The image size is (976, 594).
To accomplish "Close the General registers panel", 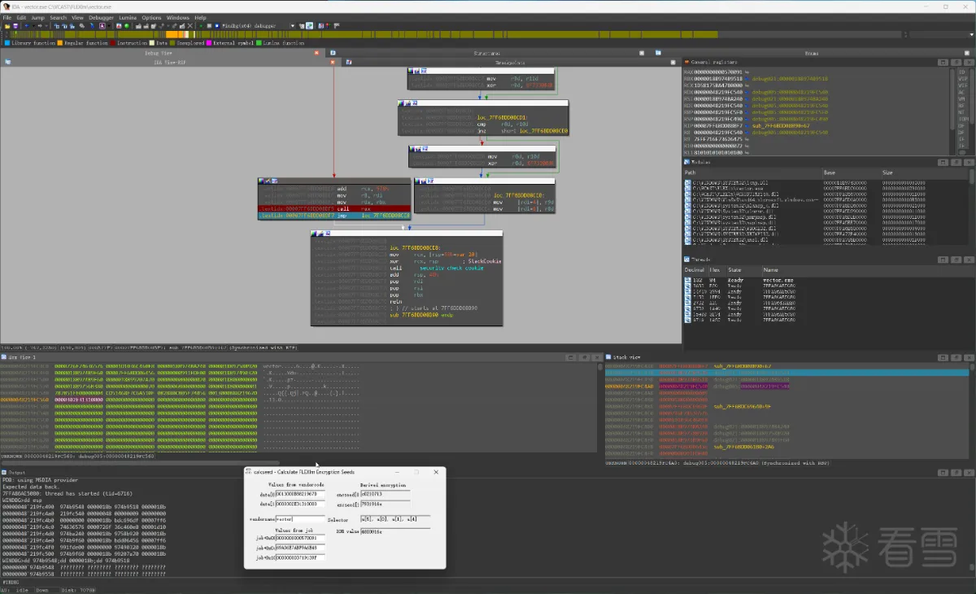I will point(969,63).
